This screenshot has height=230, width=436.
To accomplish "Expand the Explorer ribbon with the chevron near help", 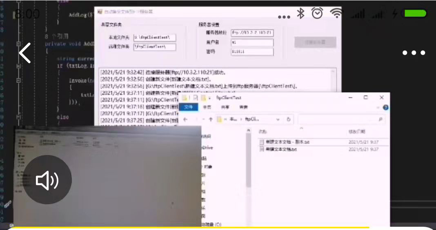I will point(378,108).
